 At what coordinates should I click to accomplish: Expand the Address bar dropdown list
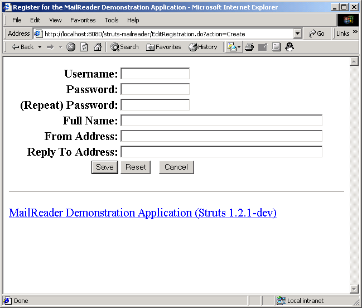coord(298,34)
